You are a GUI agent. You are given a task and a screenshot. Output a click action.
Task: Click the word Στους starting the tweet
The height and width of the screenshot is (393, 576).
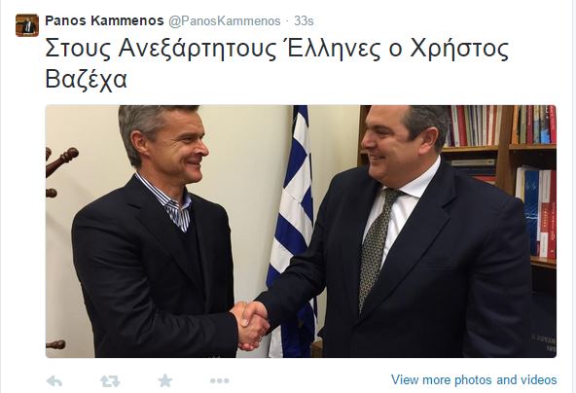[x=78, y=49]
